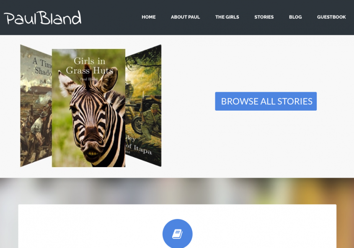Open THE GIRLS menu item

[227, 17]
